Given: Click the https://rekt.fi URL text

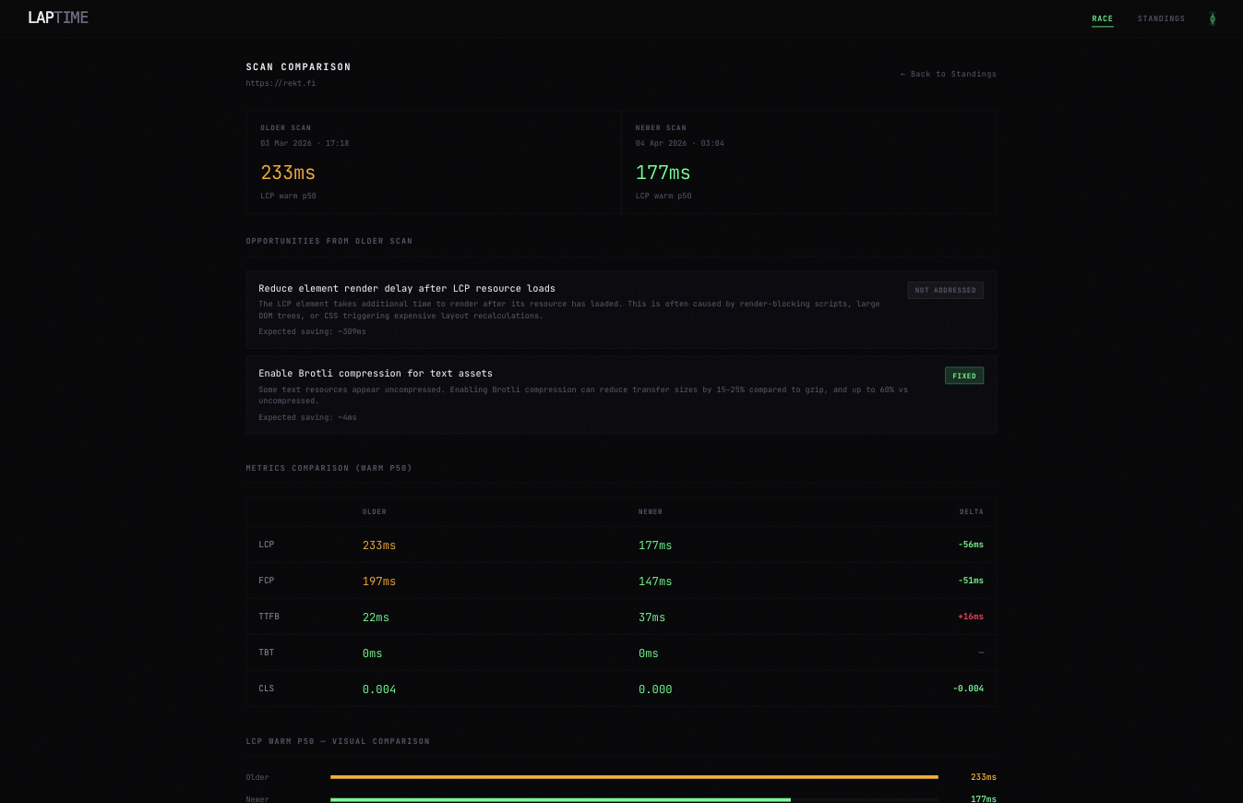Looking at the screenshot, I should [x=281, y=83].
